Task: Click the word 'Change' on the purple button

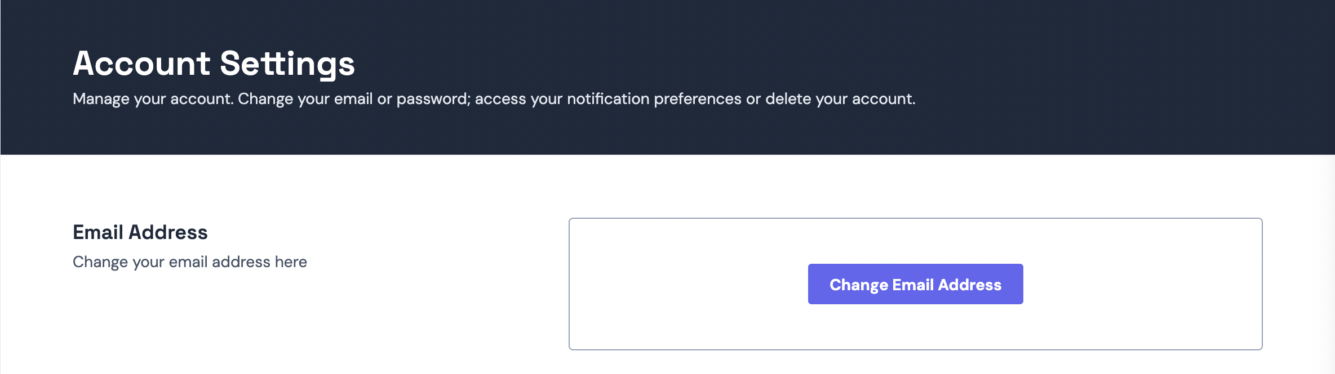Action: (858, 285)
